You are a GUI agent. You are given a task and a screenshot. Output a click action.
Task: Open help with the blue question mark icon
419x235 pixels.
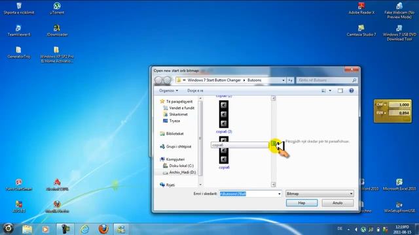[x=351, y=91]
